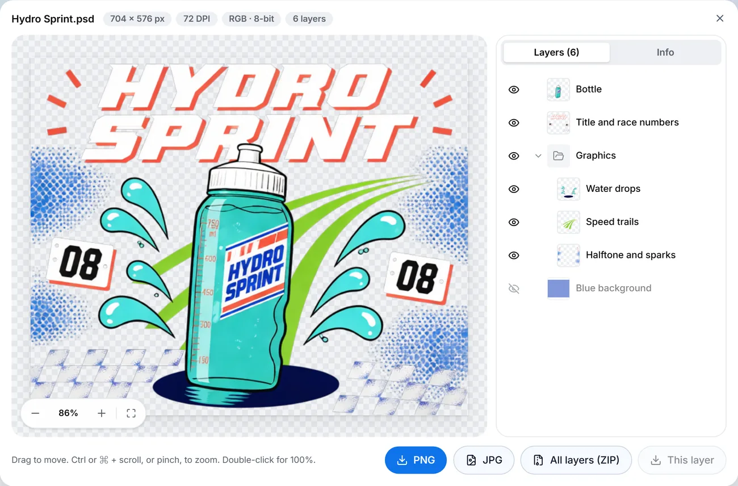Screen dimensions: 738x486
Task: Switch to the Info tab
Action: click(x=665, y=52)
